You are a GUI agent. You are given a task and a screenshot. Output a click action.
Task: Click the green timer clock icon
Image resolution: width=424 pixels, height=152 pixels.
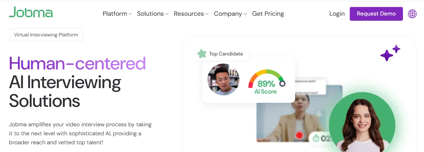(x=316, y=138)
